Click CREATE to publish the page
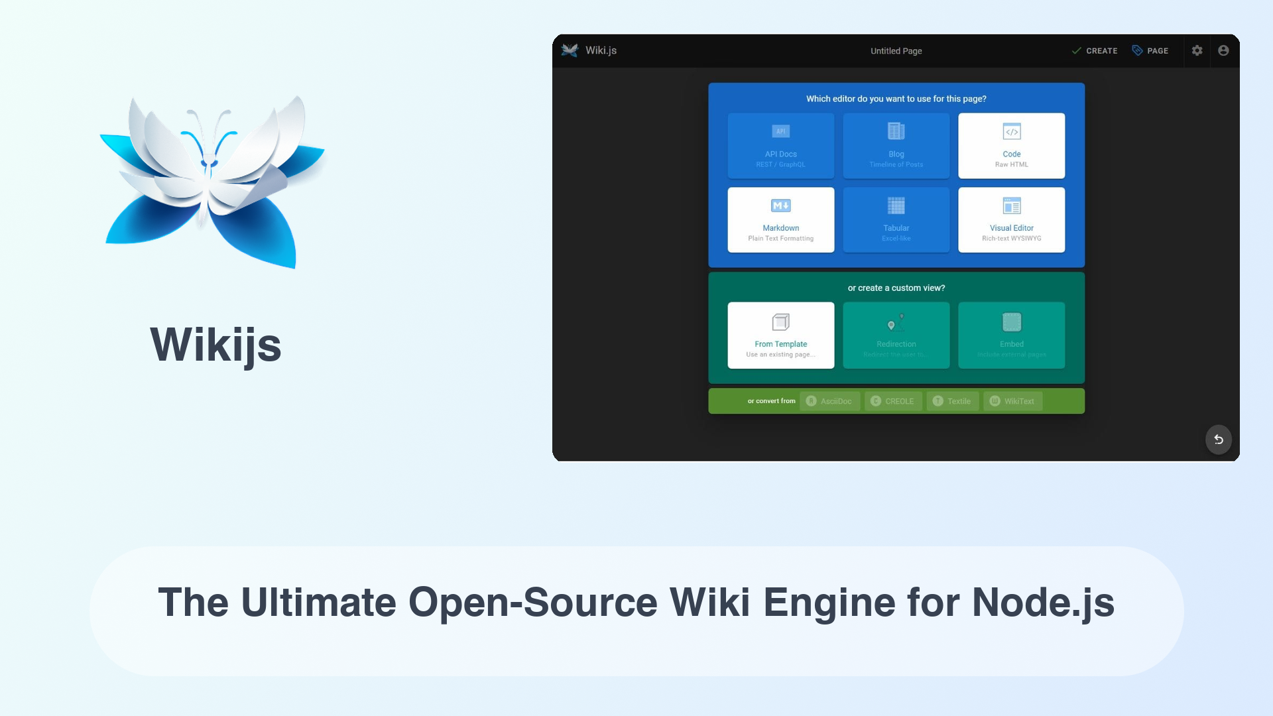Image resolution: width=1273 pixels, height=716 pixels. pos(1095,50)
